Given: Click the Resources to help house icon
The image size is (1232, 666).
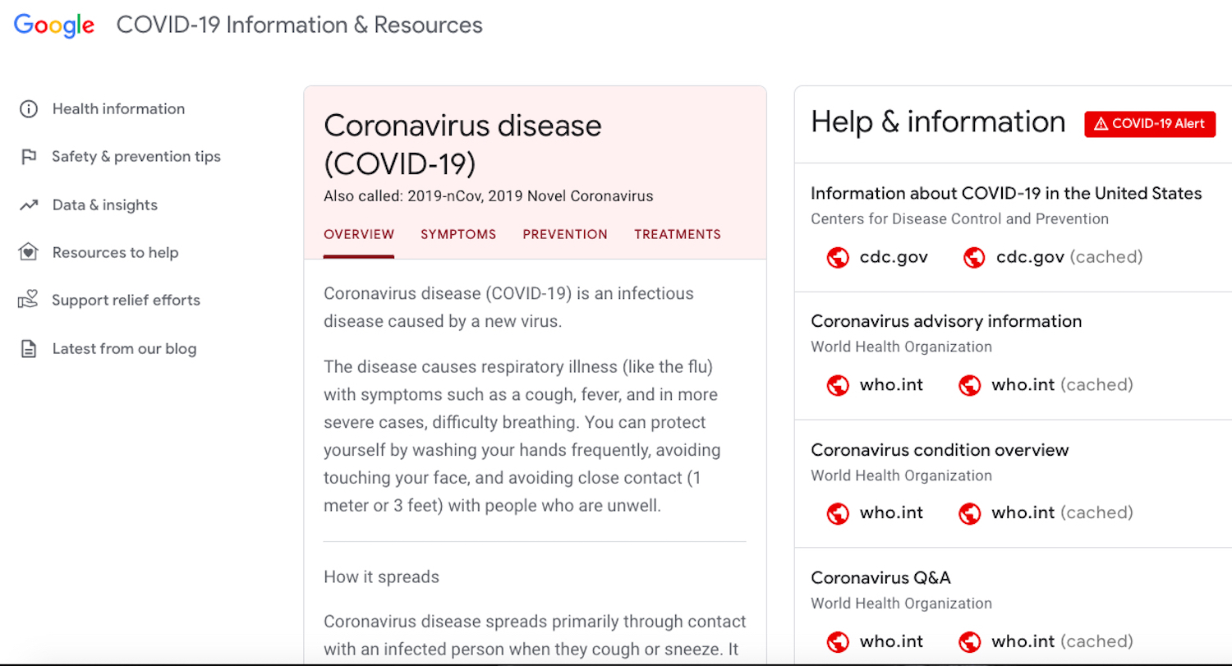Looking at the screenshot, I should [x=29, y=253].
